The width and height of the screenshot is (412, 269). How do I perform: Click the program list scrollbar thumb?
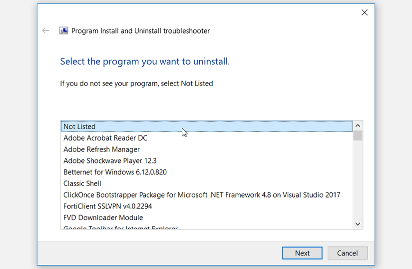(x=358, y=135)
